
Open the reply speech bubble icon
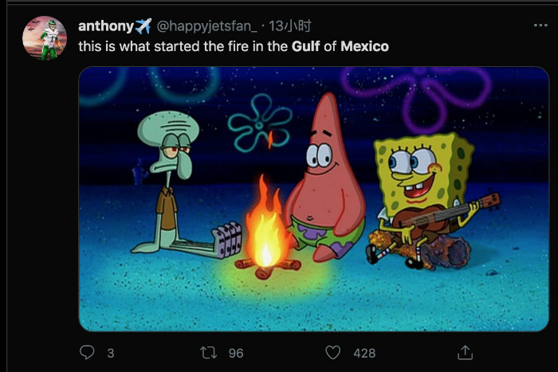click(x=87, y=352)
